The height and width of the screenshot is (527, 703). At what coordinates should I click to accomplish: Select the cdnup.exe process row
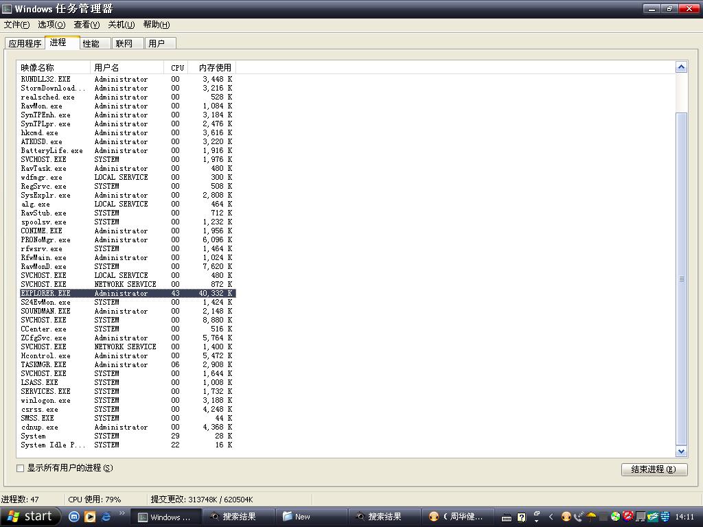point(127,427)
